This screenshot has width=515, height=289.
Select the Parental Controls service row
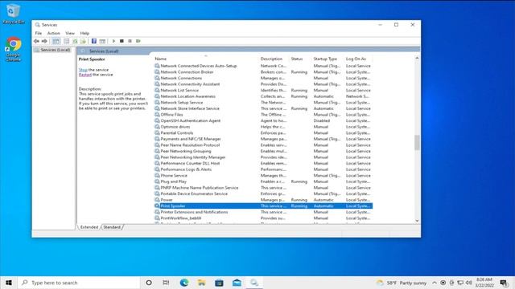coord(263,132)
